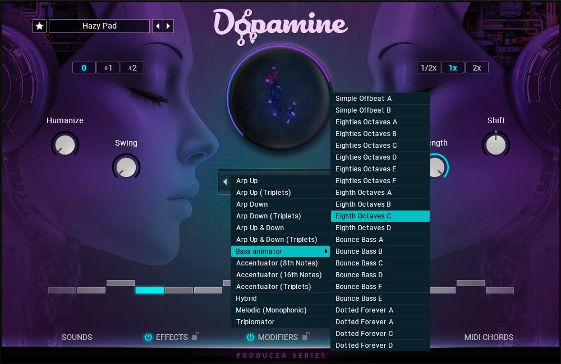This screenshot has width=561, height=364.
Task: Click the previous preset arrow
Action: pyautogui.click(x=157, y=26)
